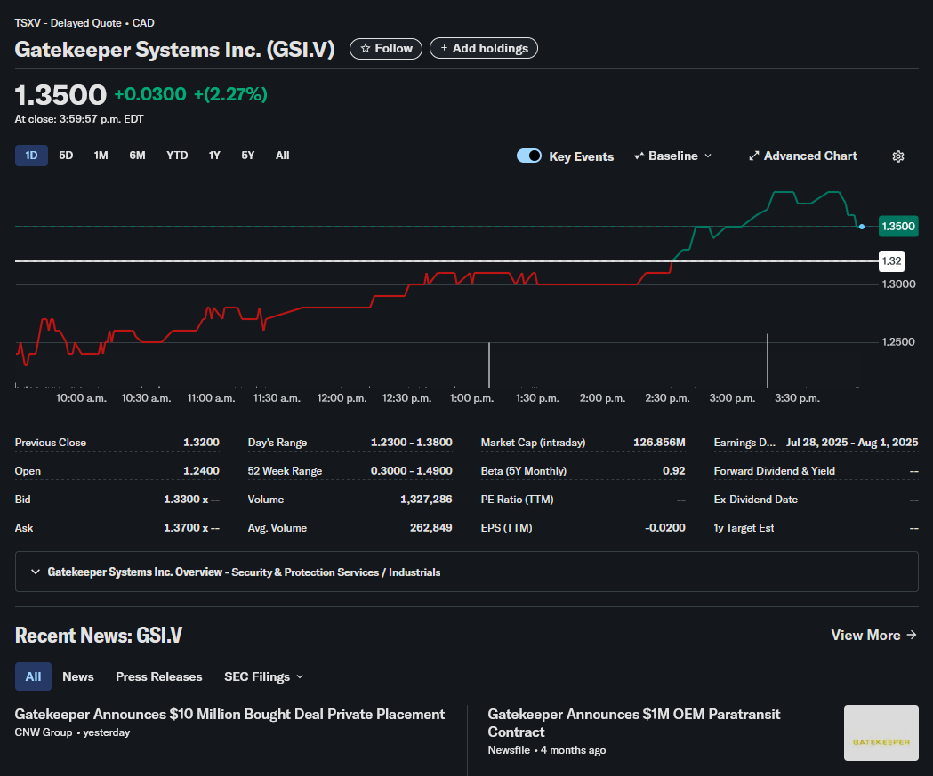Select the 5D time range tab
This screenshot has width=933, height=776.
(66, 156)
